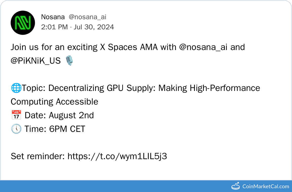Click the calendar emoji before Date

16,115
